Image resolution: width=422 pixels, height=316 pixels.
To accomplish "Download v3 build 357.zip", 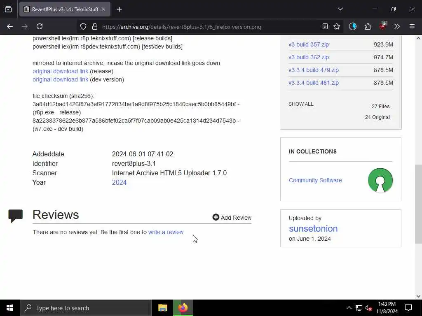I will (309, 44).
